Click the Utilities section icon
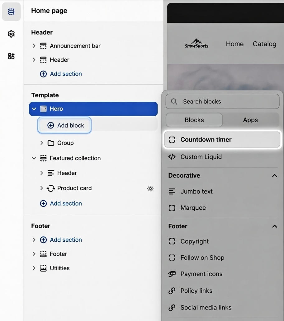The height and width of the screenshot is (321, 284). coord(43,268)
